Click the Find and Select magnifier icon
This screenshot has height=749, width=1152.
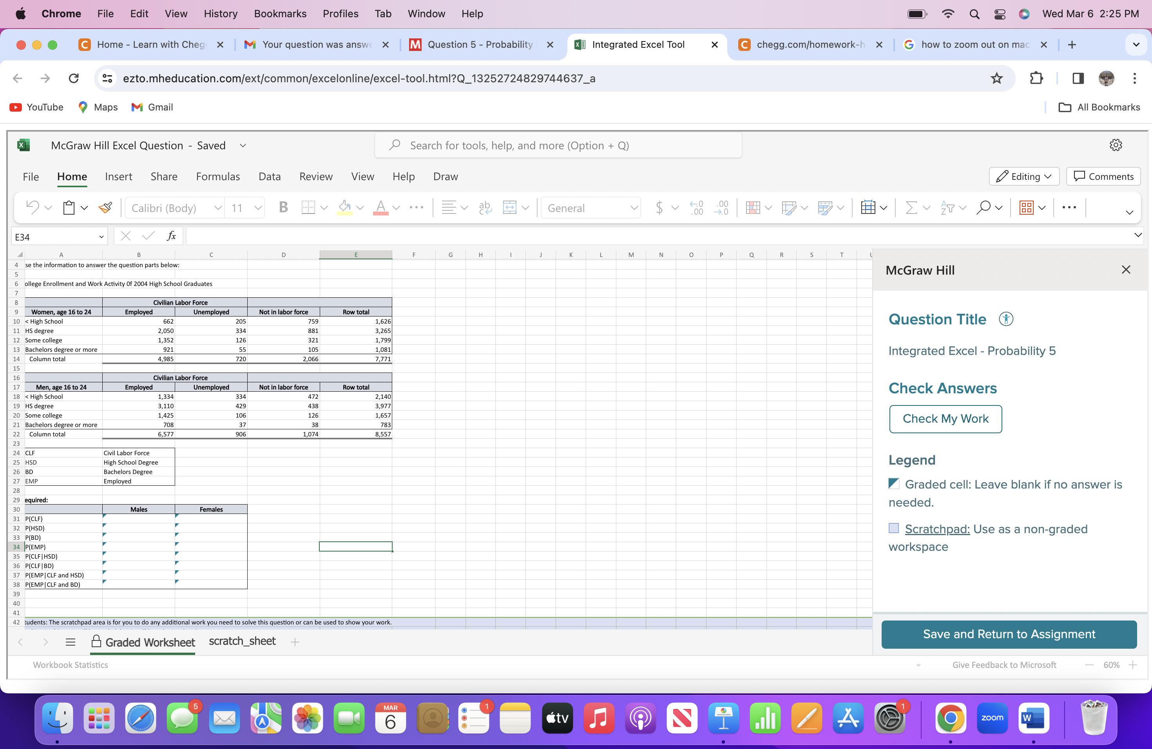point(983,208)
